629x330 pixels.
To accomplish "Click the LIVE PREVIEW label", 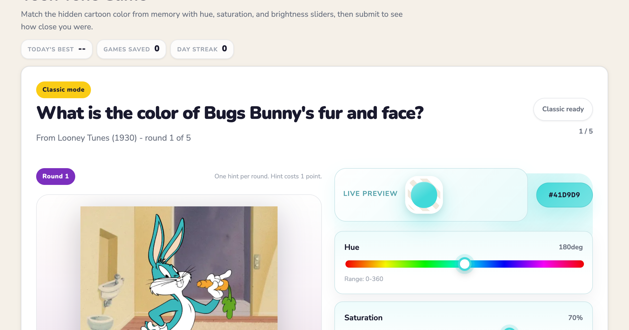I will coord(370,194).
